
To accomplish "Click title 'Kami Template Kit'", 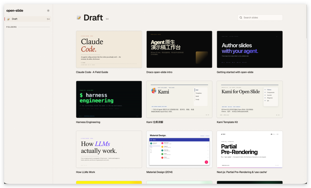I will [x=227, y=122].
